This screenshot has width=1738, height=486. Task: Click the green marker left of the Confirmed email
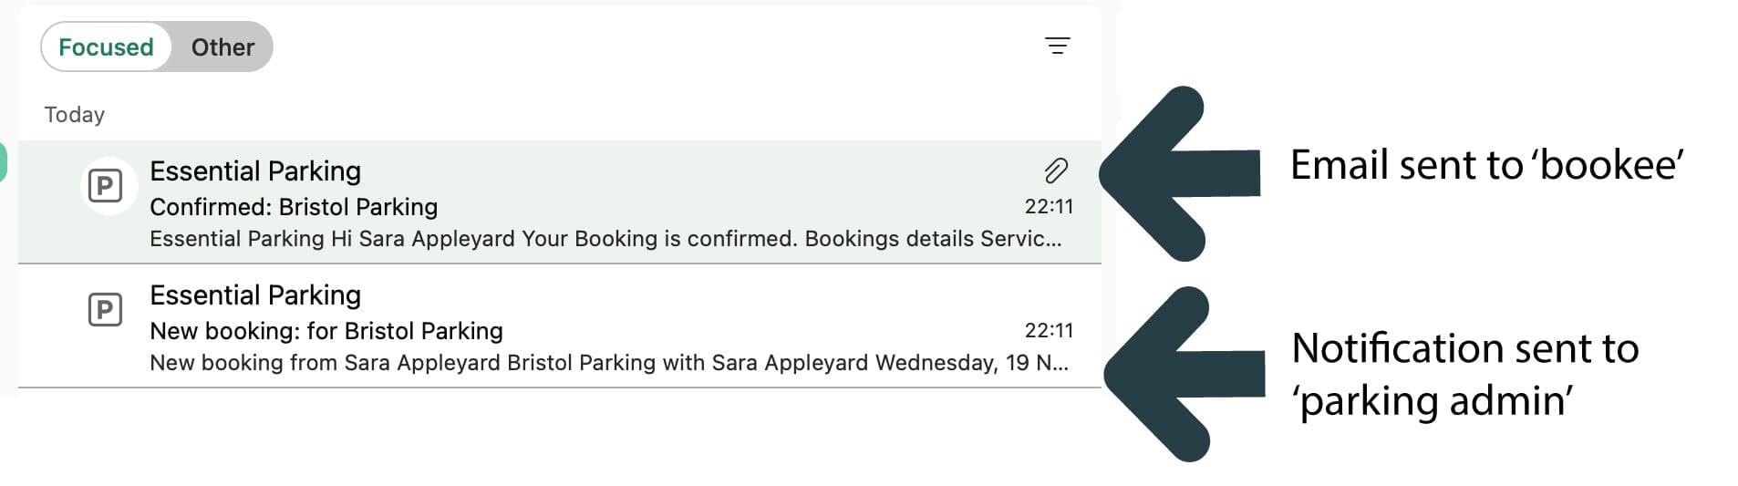coord(3,162)
